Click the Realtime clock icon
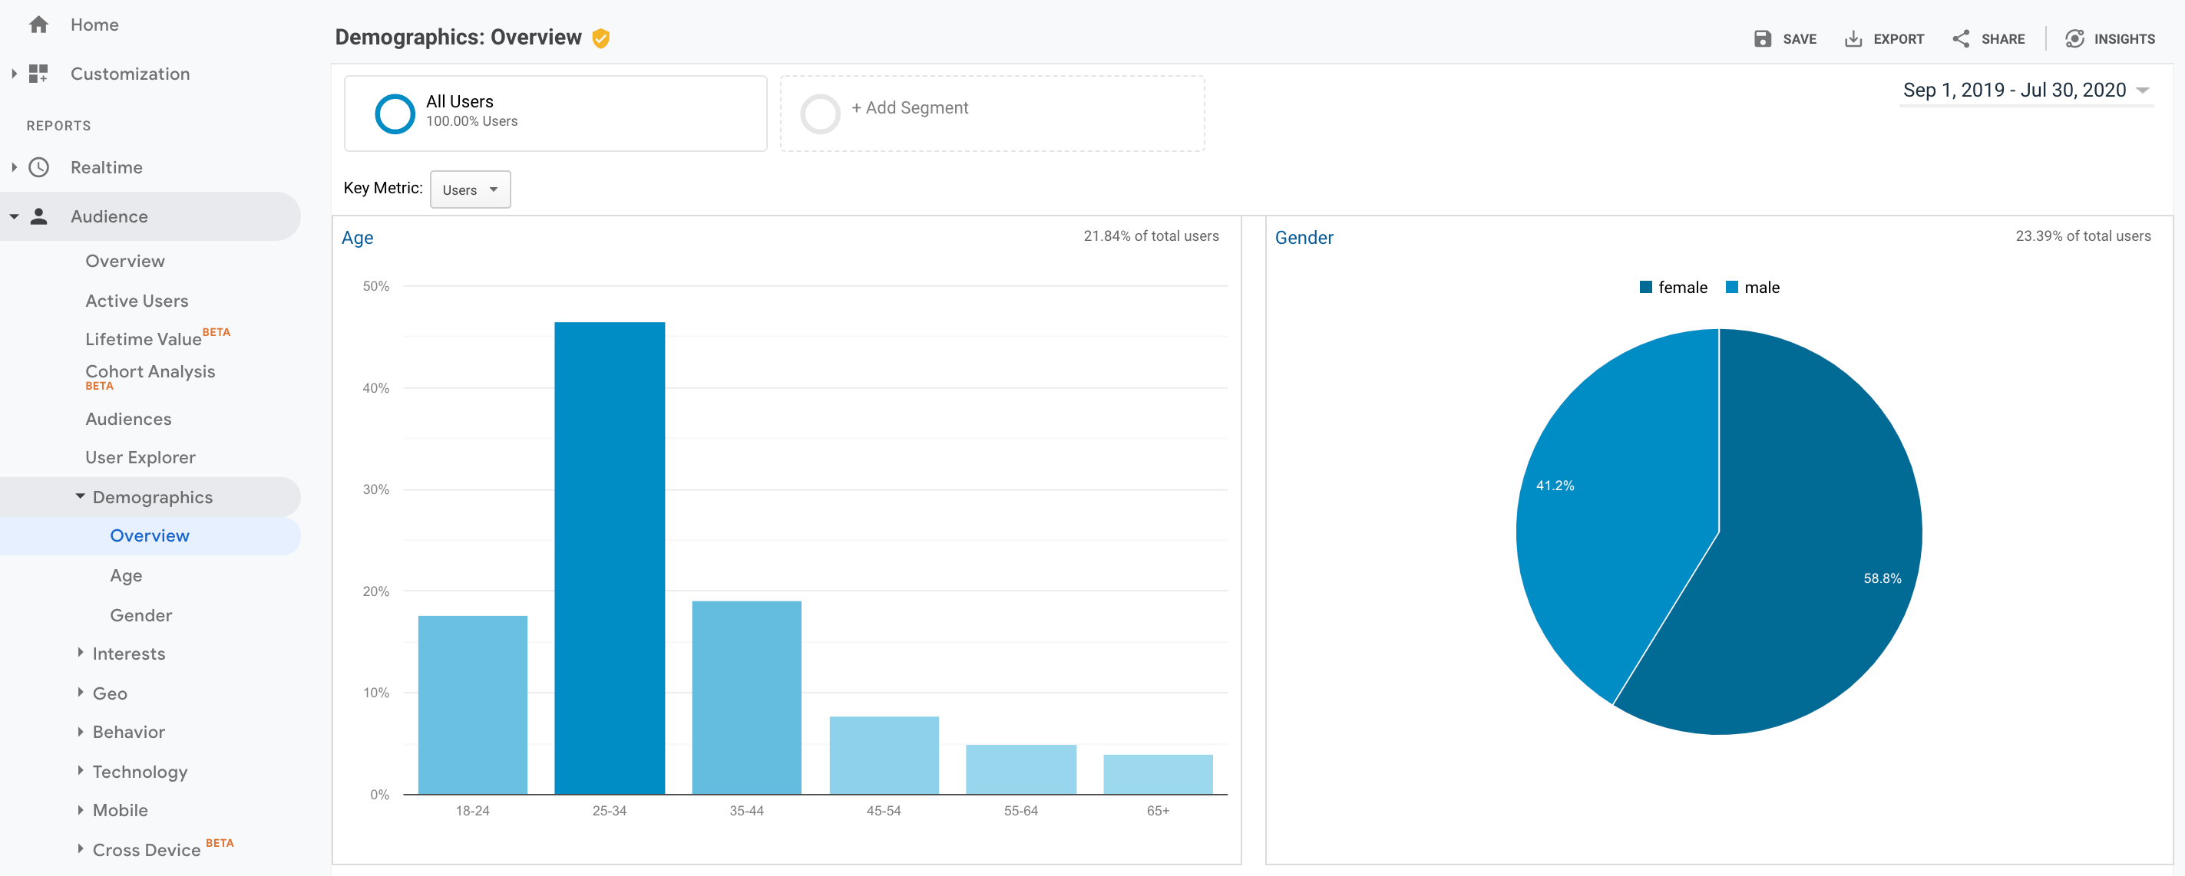Screen dimensions: 2185x876 (x=39, y=167)
